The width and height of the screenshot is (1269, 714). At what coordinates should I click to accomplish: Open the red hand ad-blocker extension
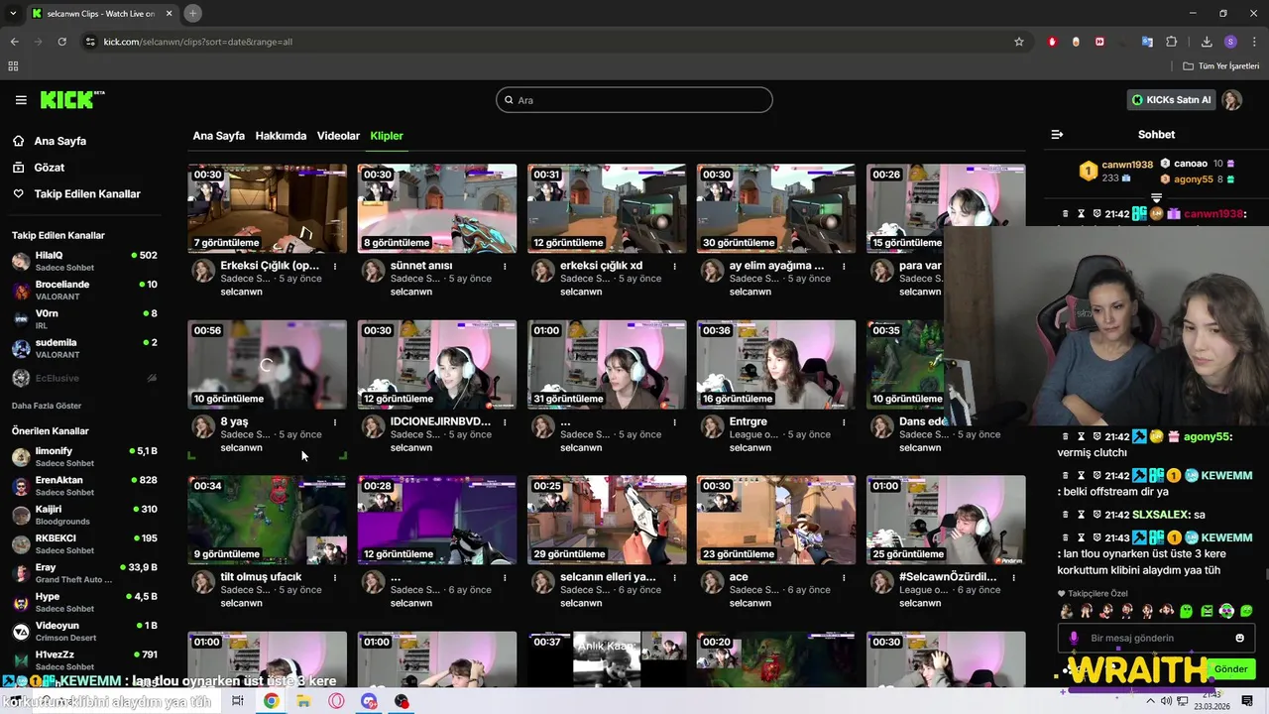click(1052, 42)
